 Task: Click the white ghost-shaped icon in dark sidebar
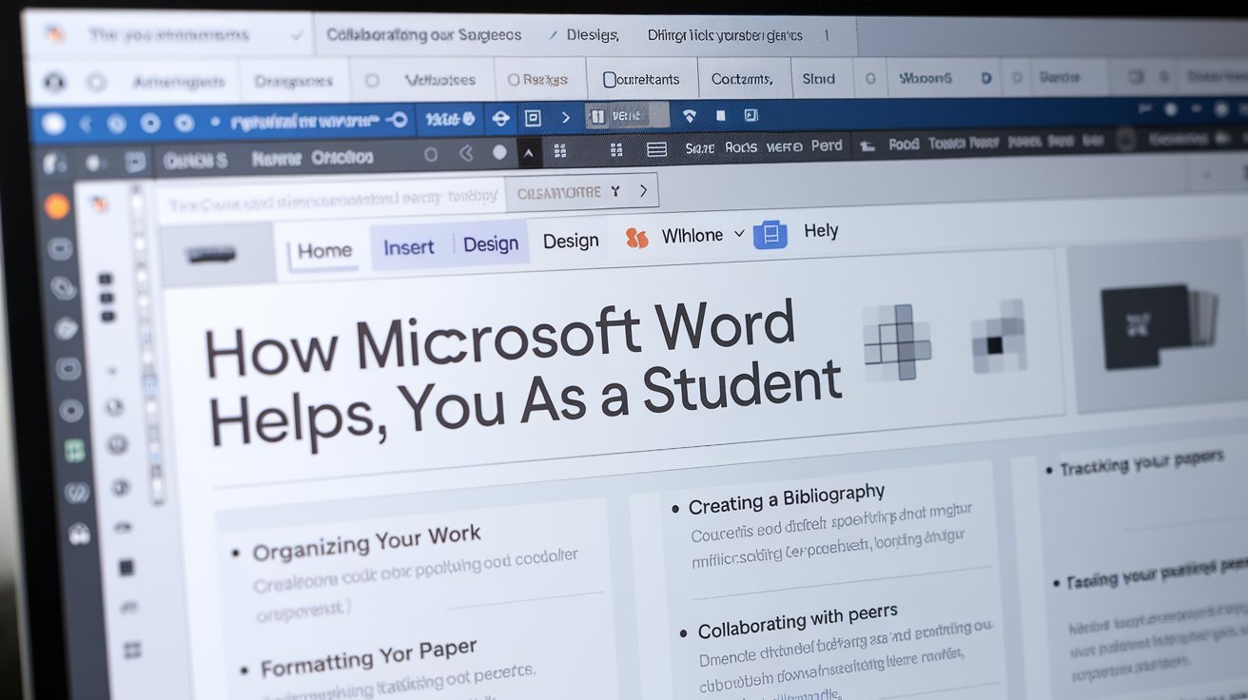point(80,535)
